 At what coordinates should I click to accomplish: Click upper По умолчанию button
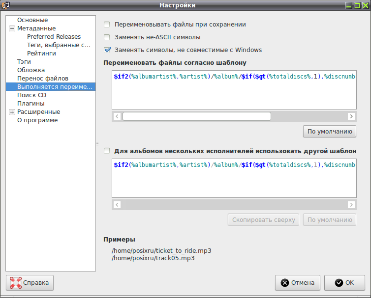[x=330, y=131]
